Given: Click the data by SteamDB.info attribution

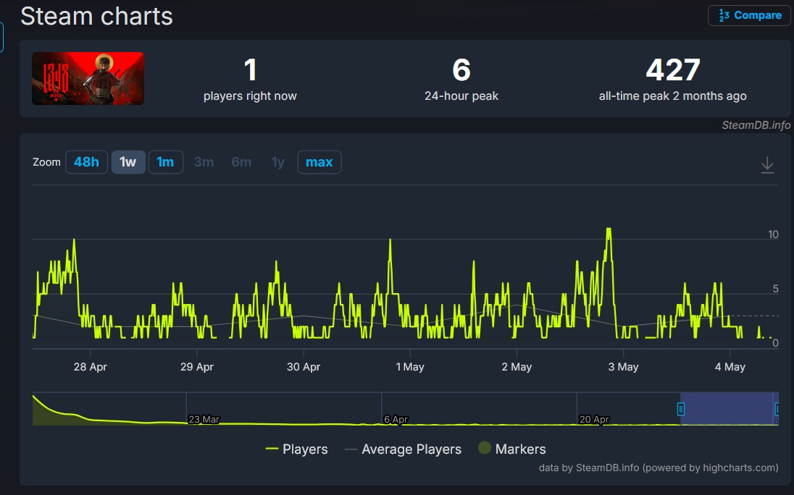Looking at the screenshot, I should tap(659, 467).
